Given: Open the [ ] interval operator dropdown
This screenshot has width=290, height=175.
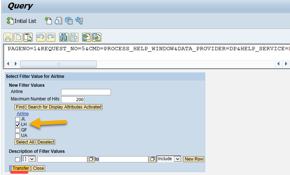Looking at the screenshot, I should 28,159.
